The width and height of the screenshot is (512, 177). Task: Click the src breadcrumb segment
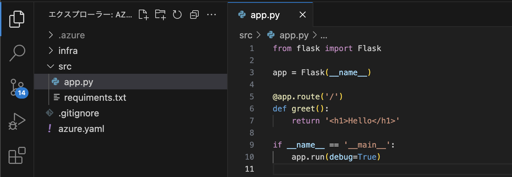[246, 35]
